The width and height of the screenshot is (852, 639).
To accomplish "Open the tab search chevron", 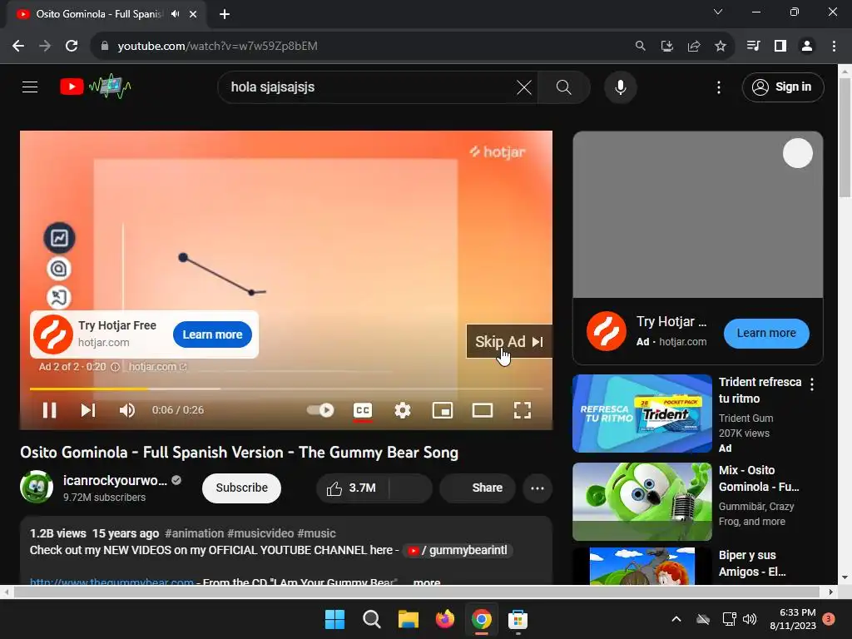I will pos(718,12).
